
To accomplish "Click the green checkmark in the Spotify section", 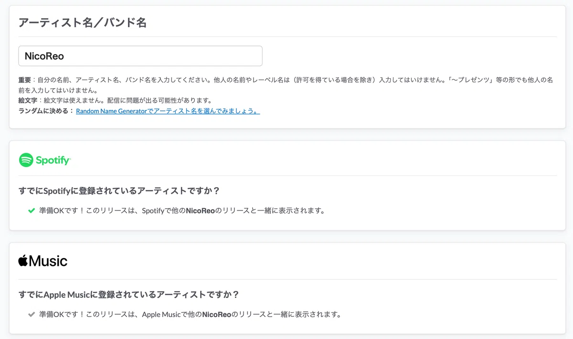I will [x=32, y=211].
